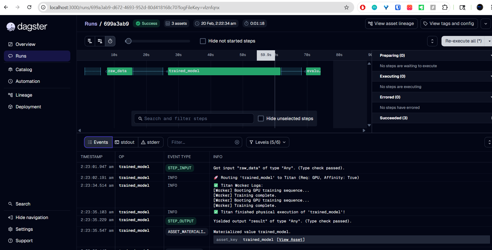The height and width of the screenshot is (250, 492).
Task: Clear the log filter with X icon
Action: (237, 142)
